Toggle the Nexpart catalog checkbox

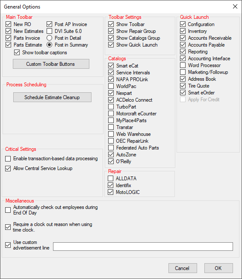tap(111, 93)
